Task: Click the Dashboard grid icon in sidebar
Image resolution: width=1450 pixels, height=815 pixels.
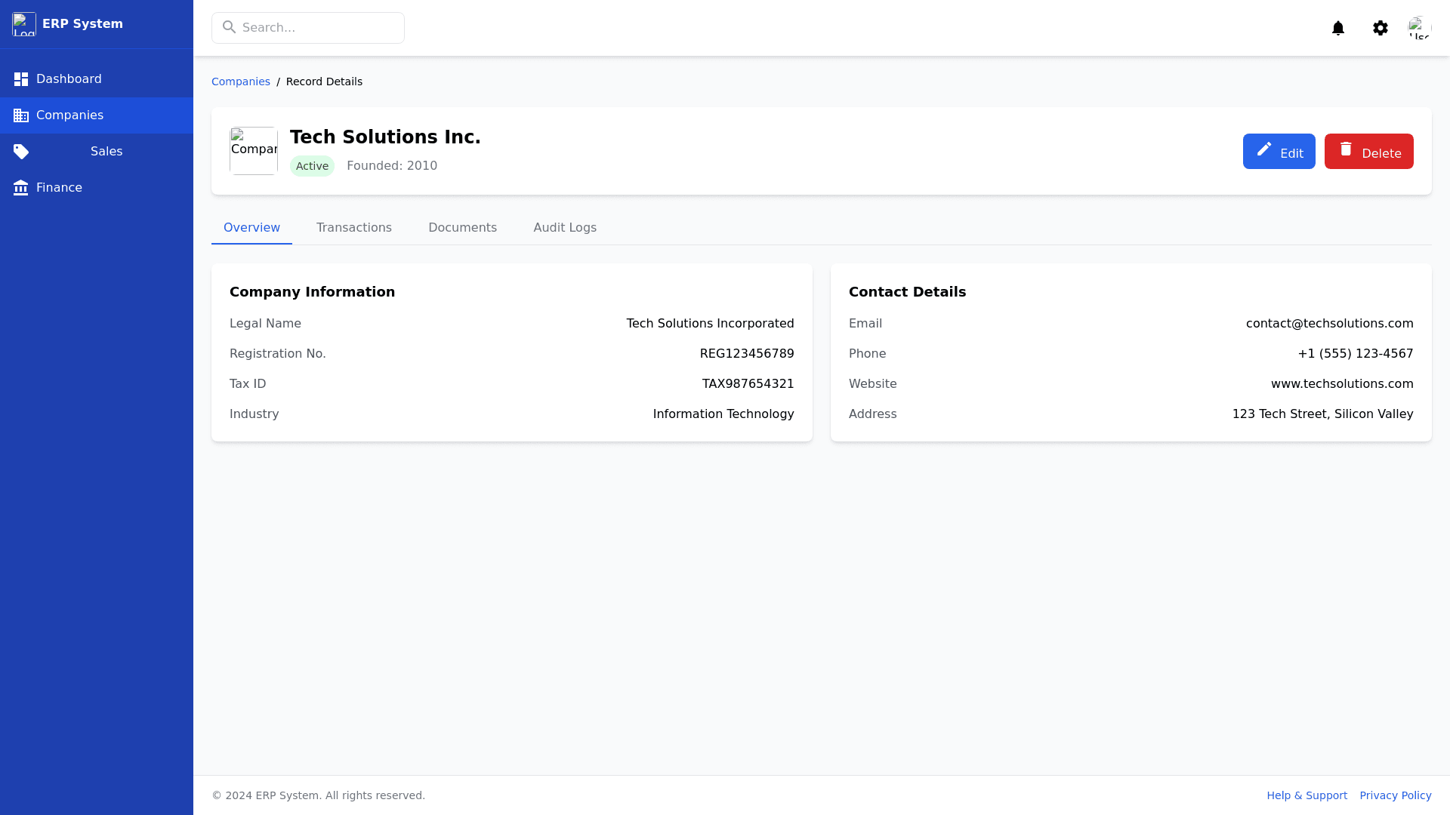Action: tap(21, 79)
